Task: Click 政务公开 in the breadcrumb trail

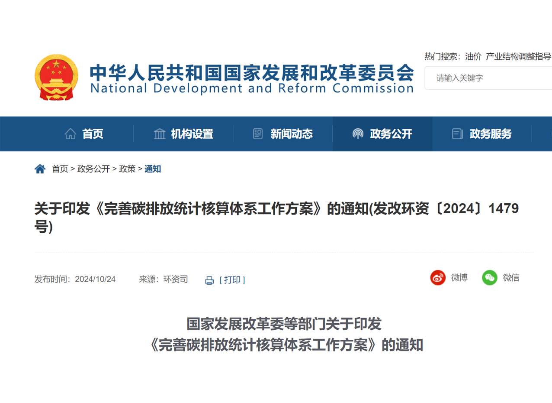Action: [x=93, y=169]
